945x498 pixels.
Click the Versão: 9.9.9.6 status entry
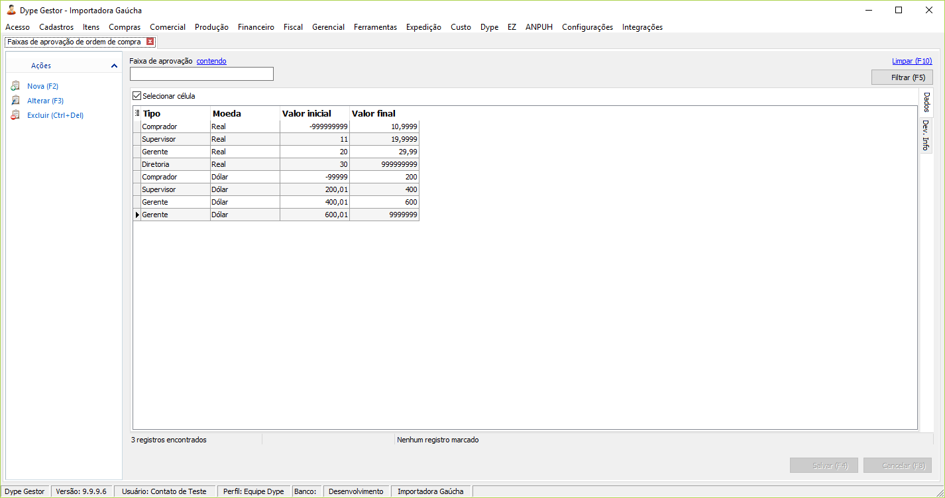click(x=82, y=491)
